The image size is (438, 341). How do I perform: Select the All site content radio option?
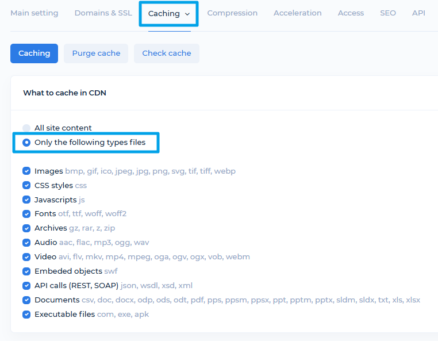pos(26,128)
